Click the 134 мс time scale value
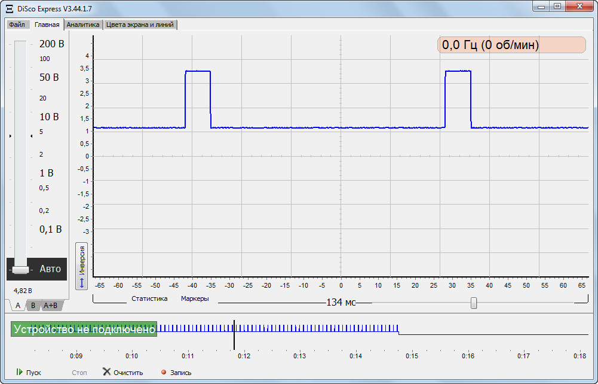 [x=341, y=302]
